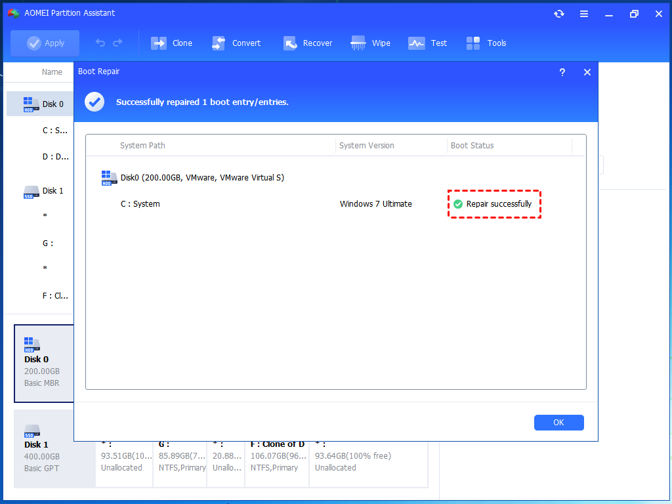Click the Boot Repair help question mark
The image size is (672, 504).
(x=562, y=72)
